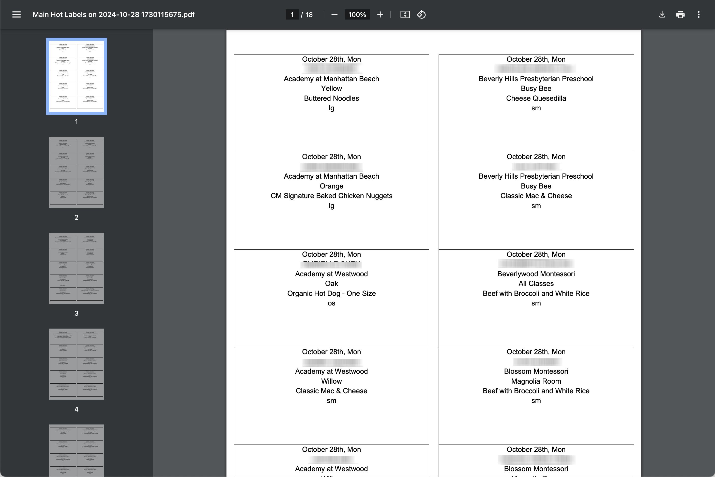Click 'Cheese Quesedilla' label text
Viewport: 715px width, 477px height.
coord(536,98)
